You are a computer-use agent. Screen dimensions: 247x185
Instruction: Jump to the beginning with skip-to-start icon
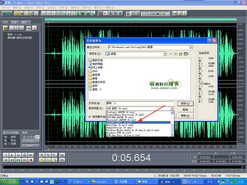(x=6, y=160)
